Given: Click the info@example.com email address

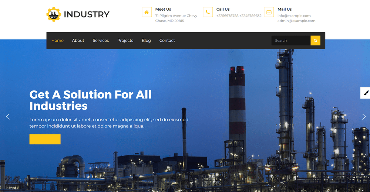Looking at the screenshot, I should point(294,16).
